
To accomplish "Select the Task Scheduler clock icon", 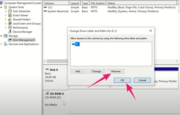I will coord(10,11).
